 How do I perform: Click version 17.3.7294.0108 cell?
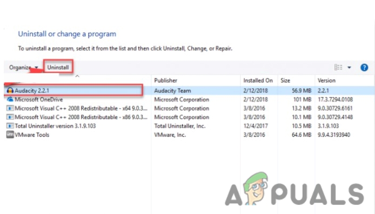(335, 99)
